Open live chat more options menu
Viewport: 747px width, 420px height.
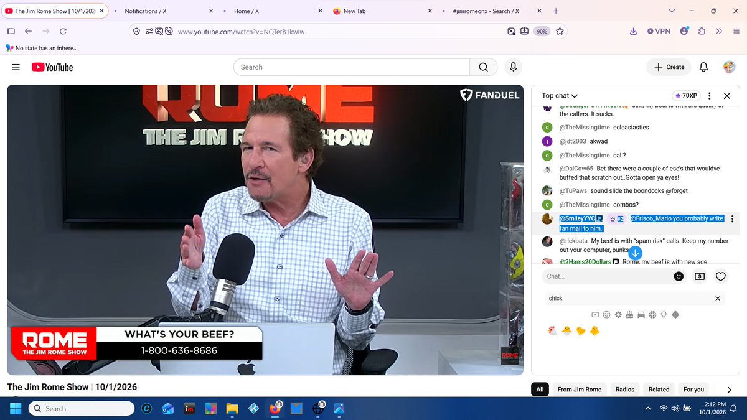click(x=710, y=96)
